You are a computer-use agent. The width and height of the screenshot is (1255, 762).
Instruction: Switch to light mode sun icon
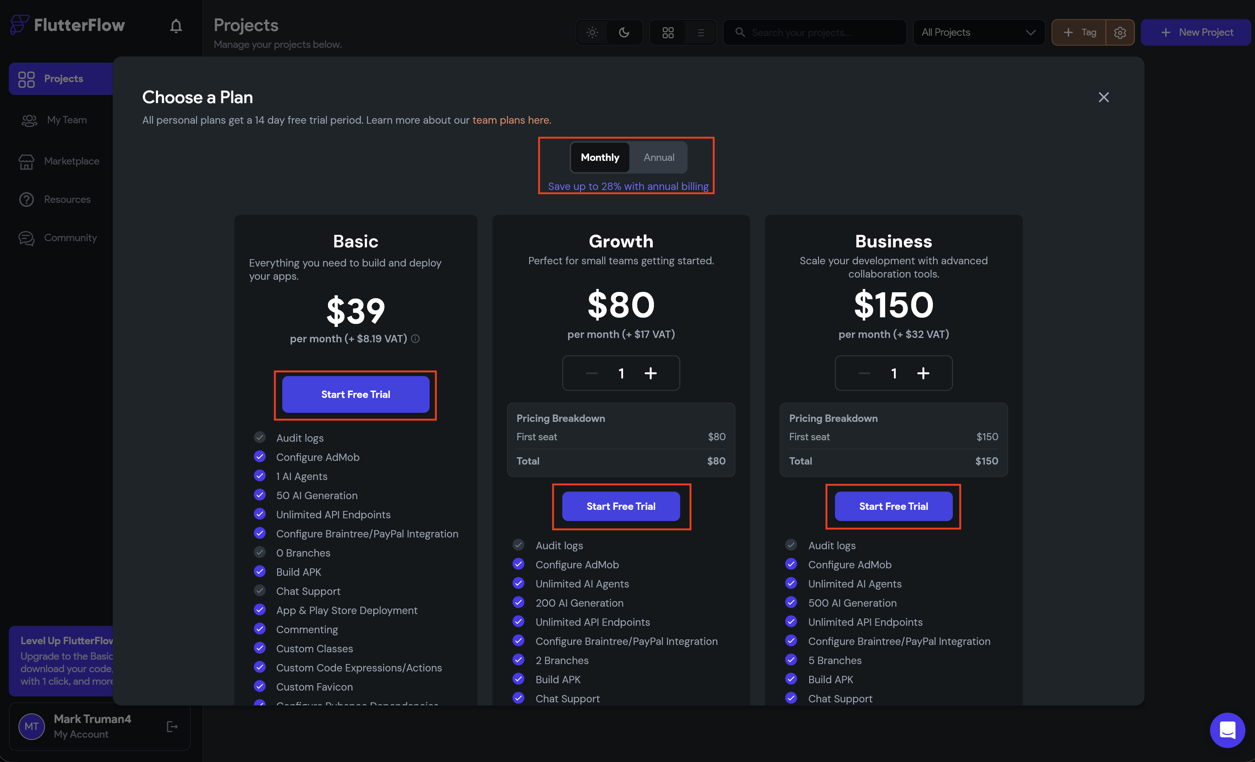592,32
